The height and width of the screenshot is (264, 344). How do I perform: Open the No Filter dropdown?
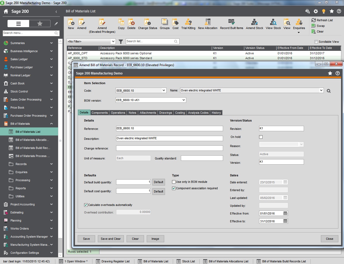(x=113, y=41)
